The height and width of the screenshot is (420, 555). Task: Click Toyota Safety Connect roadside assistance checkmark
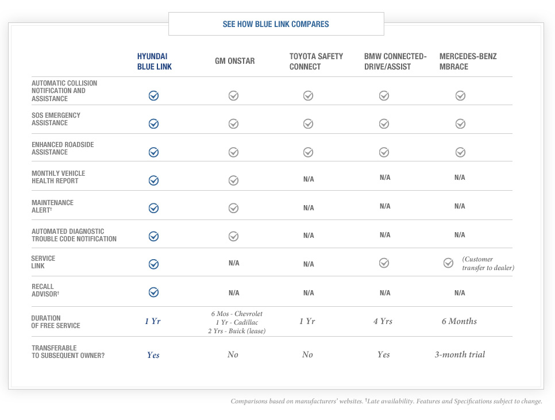308,152
